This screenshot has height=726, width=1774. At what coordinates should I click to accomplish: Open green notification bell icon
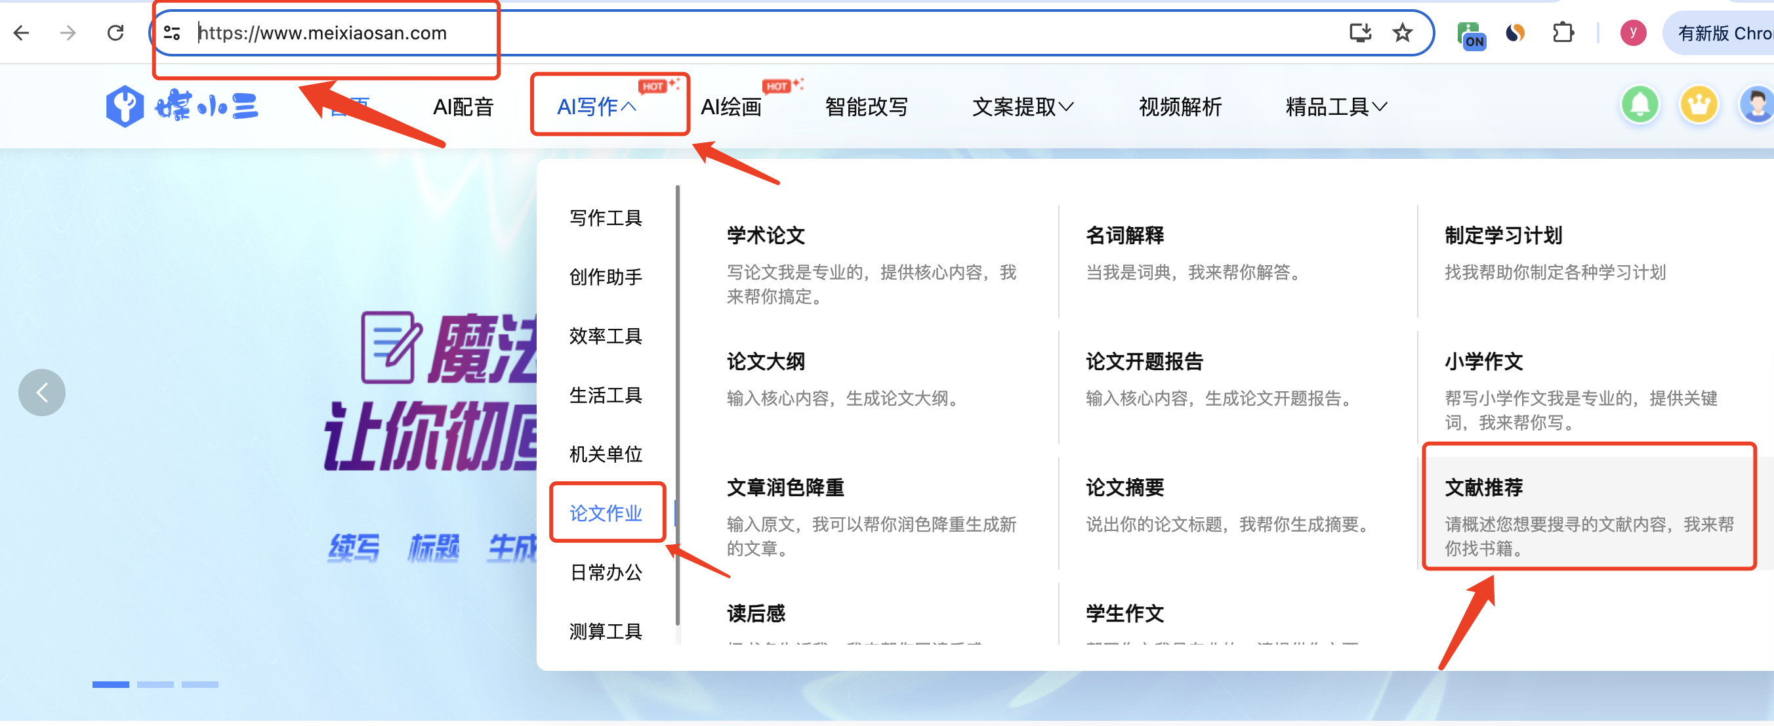tap(1640, 104)
